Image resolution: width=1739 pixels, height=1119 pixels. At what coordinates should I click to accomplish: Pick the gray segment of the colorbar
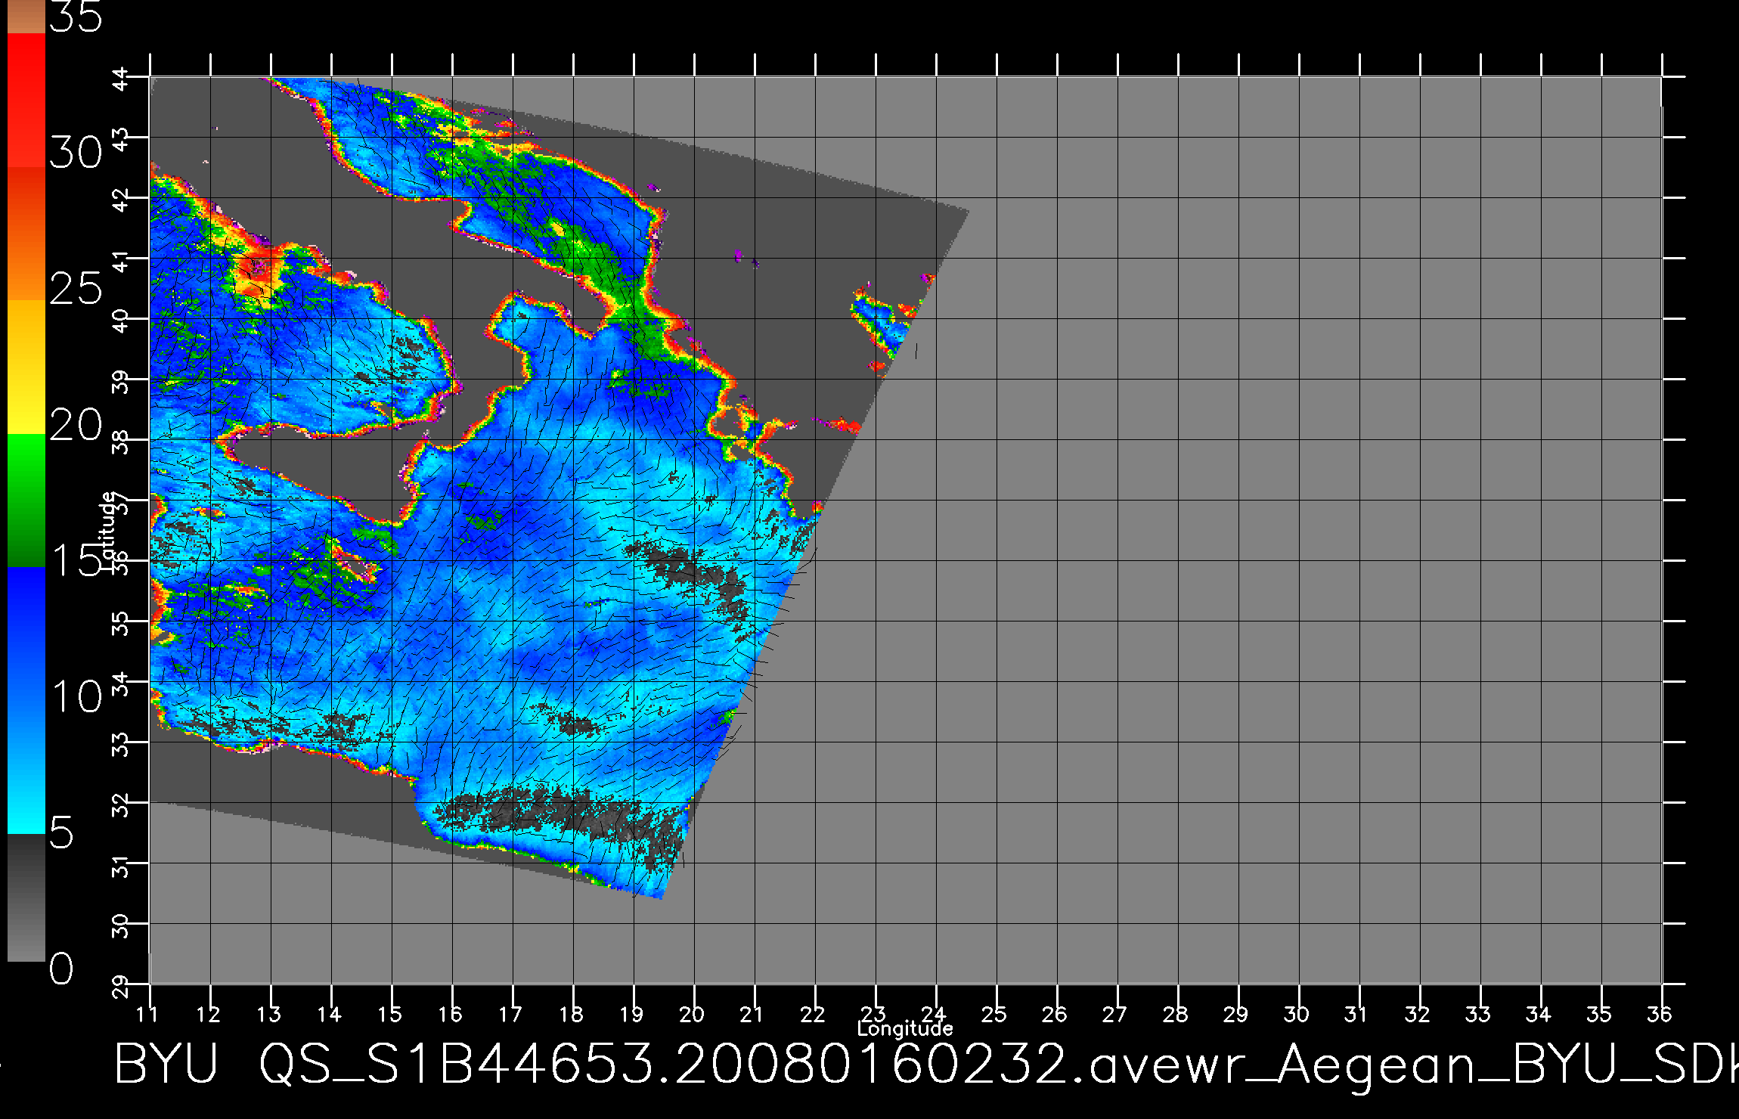coord(26,898)
